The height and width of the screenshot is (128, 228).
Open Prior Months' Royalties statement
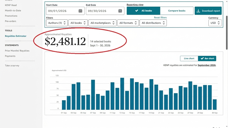click(x=17, y=51)
